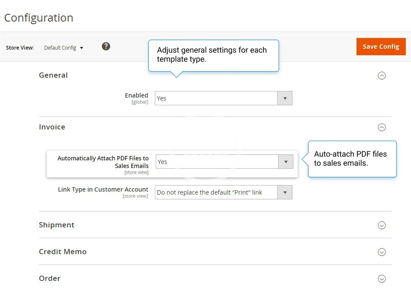Click arrow button of Link Type select
Image resolution: width=411 pixels, height=296 pixels.
click(x=285, y=192)
